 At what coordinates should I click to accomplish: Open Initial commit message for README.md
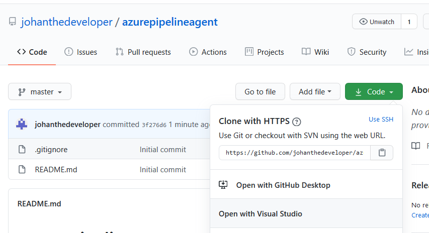(163, 170)
